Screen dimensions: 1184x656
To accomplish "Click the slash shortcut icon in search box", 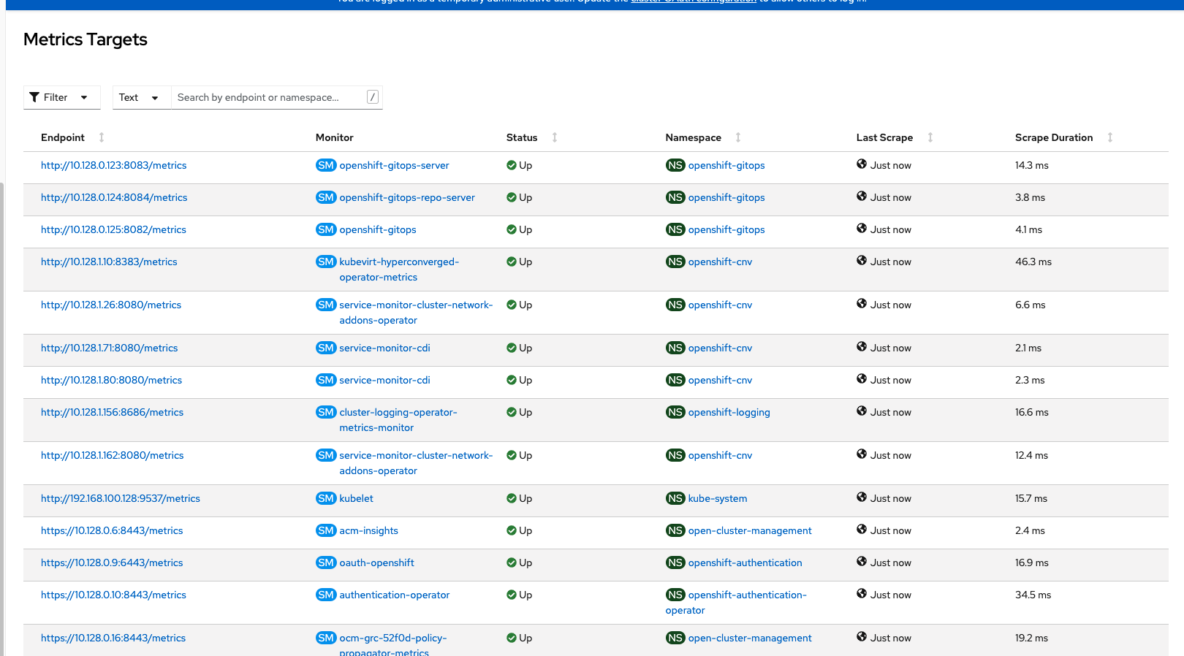I will 373,97.
